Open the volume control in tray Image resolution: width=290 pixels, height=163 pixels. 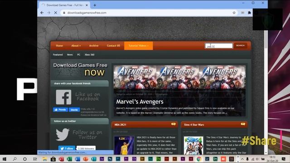[257, 159]
